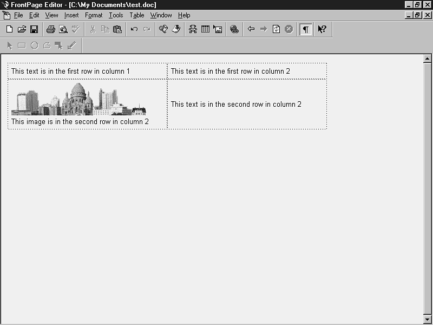This screenshot has height=325, width=433.
Task: Click the New page icon
Action: pos(9,29)
